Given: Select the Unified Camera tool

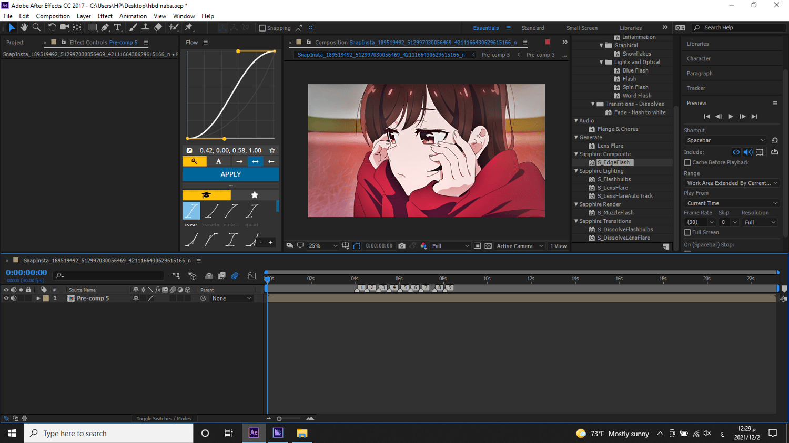Looking at the screenshot, I should pyautogui.click(x=65, y=27).
